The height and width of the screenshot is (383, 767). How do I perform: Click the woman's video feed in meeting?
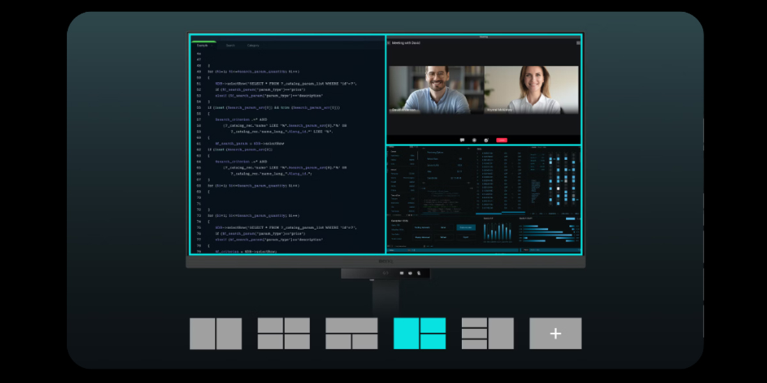pyautogui.click(x=532, y=89)
